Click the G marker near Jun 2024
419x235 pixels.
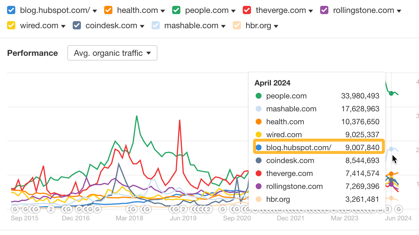(x=399, y=209)
